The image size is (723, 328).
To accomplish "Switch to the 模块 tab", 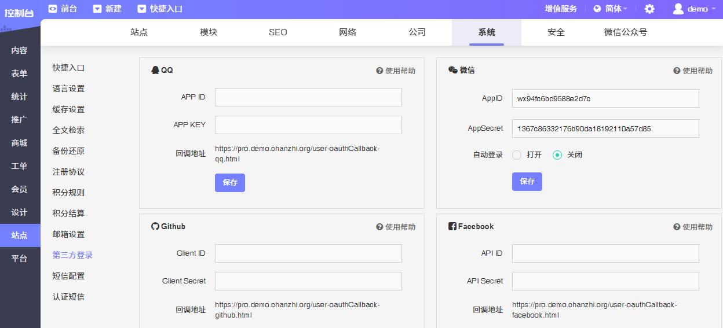I will click(x=209, y=32).
